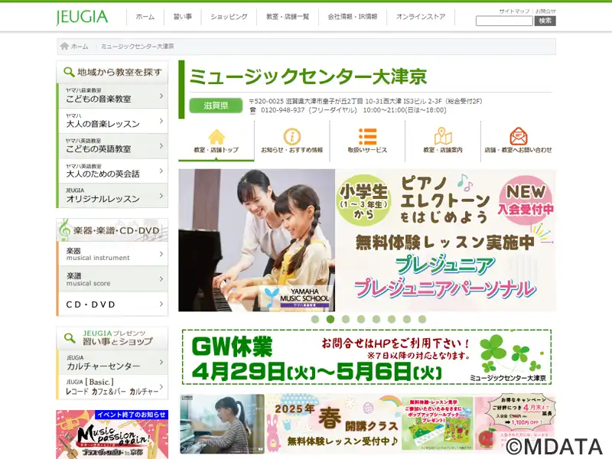This screenshot has width=612, height=459.
Task: Click the search text field
Action: (x=504, y=21)
